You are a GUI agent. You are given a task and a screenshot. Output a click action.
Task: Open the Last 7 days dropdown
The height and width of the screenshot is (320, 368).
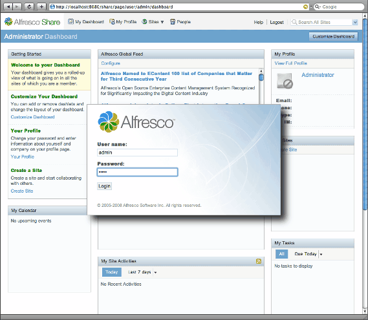coord(155,272)
